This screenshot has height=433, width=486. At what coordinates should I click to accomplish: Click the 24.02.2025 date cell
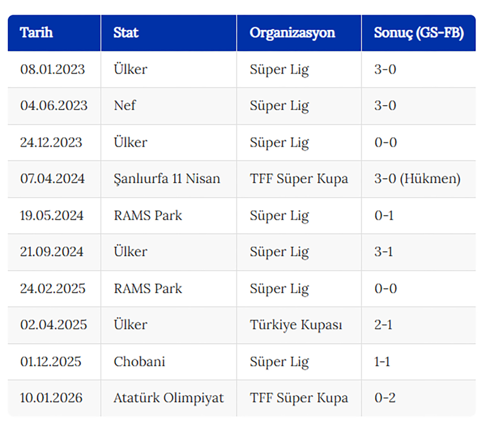tap(52, 289)
